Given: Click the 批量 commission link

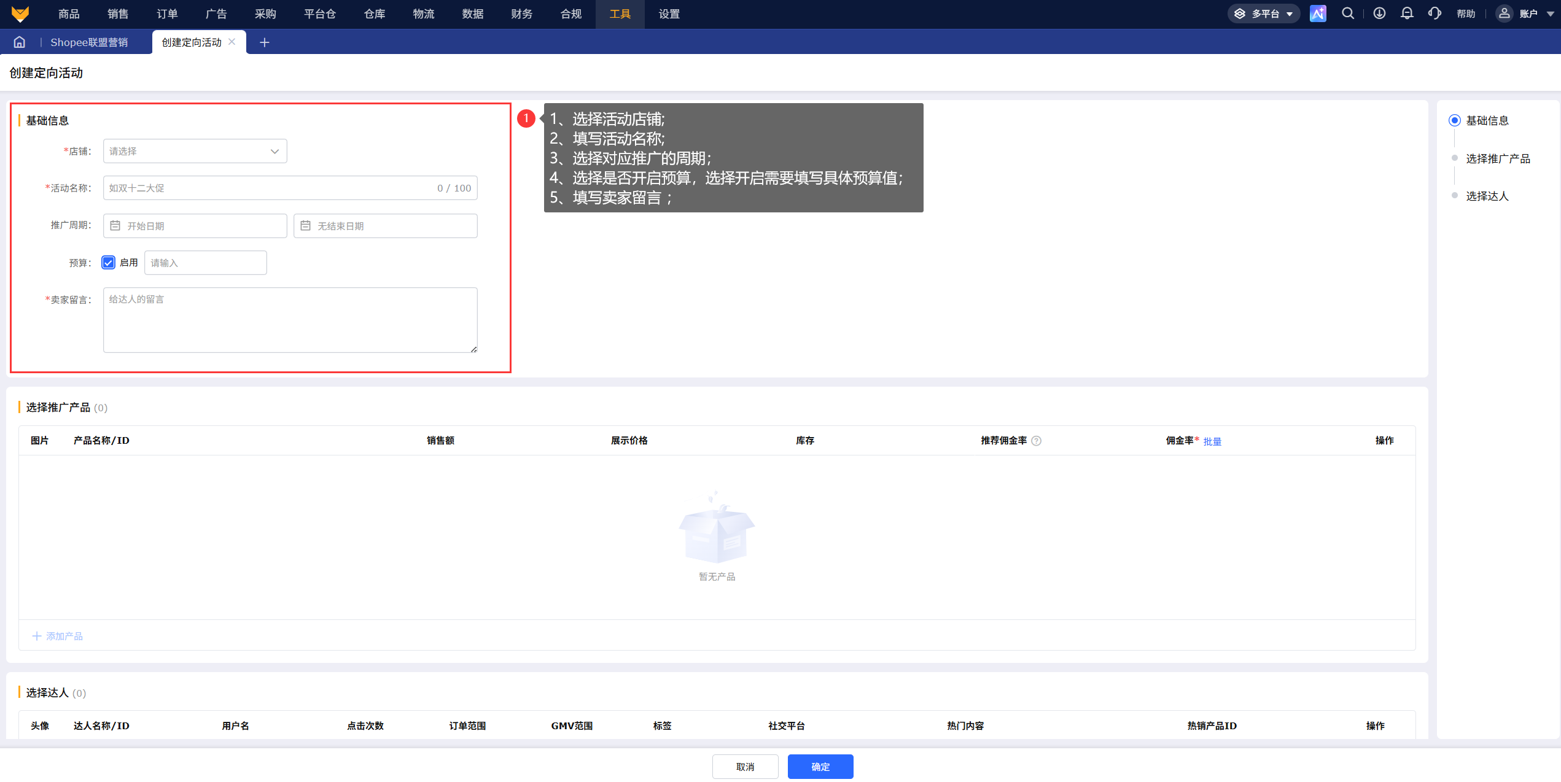Looking at the screenshot, I should [x=1212, y=441].
